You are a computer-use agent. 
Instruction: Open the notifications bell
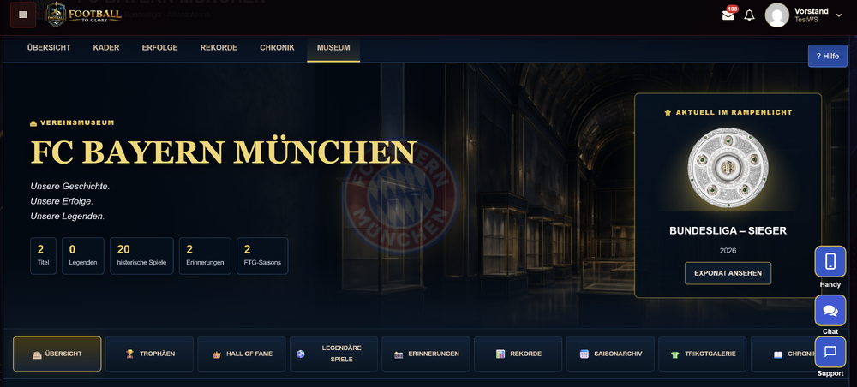(749, 15)
